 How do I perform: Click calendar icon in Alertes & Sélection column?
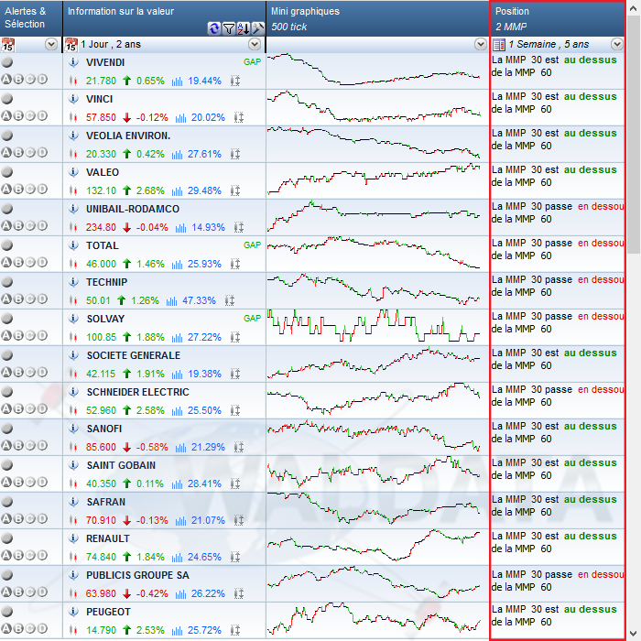(x=7, y=44)
